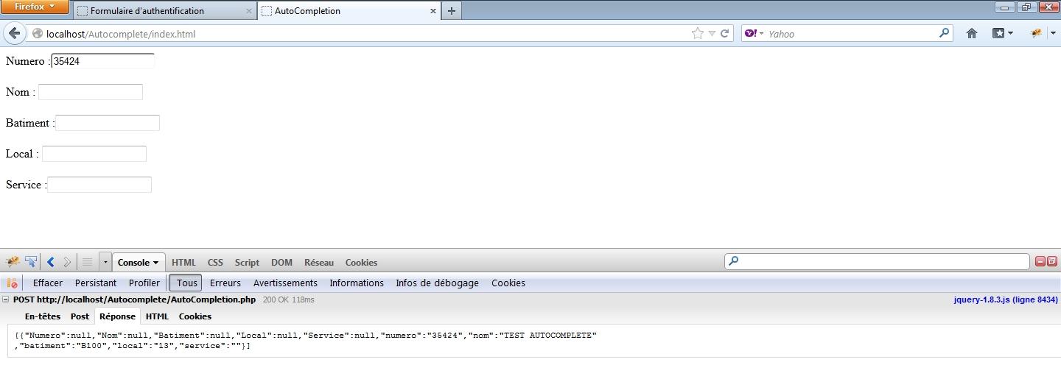Switch to the Firebug Script panel
1061x365 pixels.
pos(247,263)
